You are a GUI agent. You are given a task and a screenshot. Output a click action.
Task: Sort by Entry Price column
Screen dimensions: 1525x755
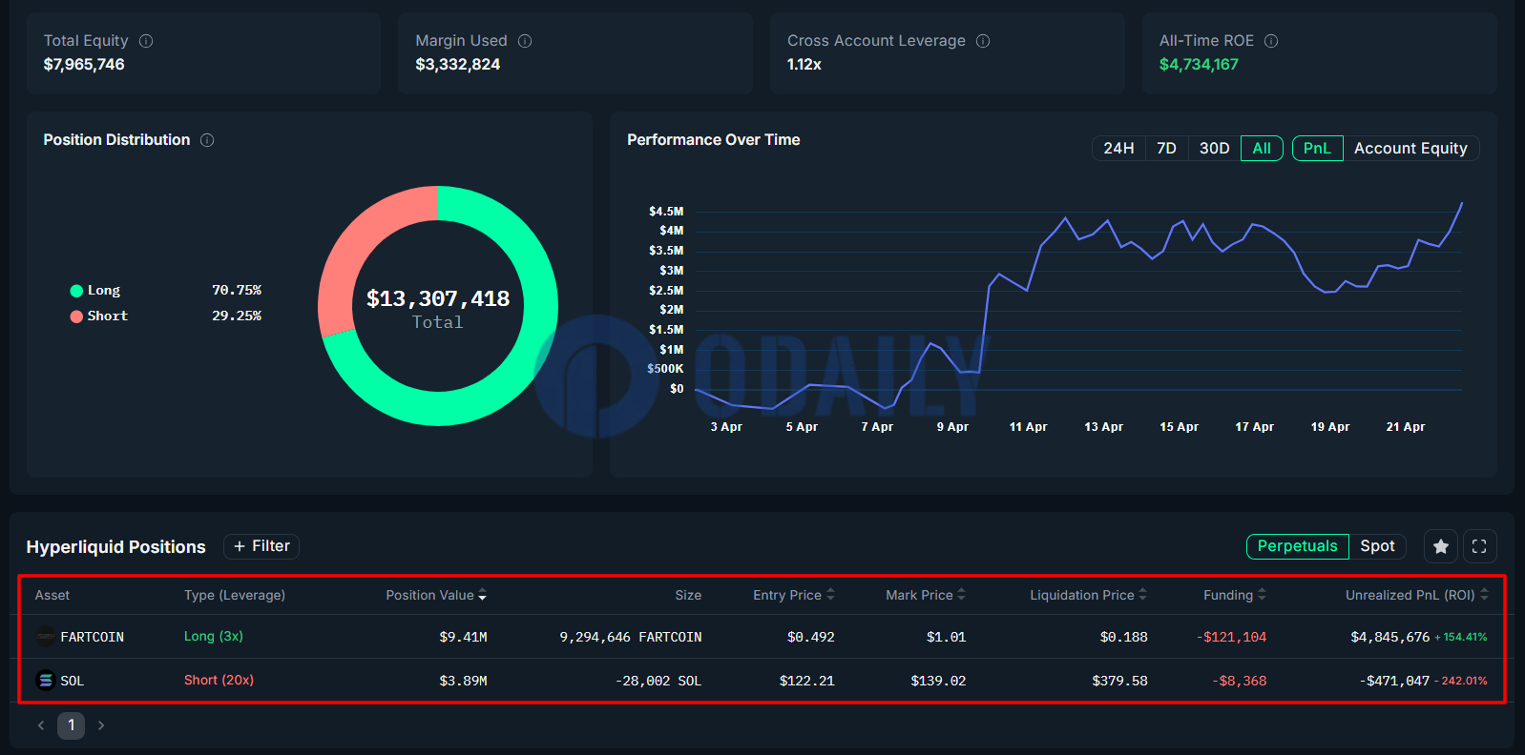pyautogui.click(x=794, y=595)
